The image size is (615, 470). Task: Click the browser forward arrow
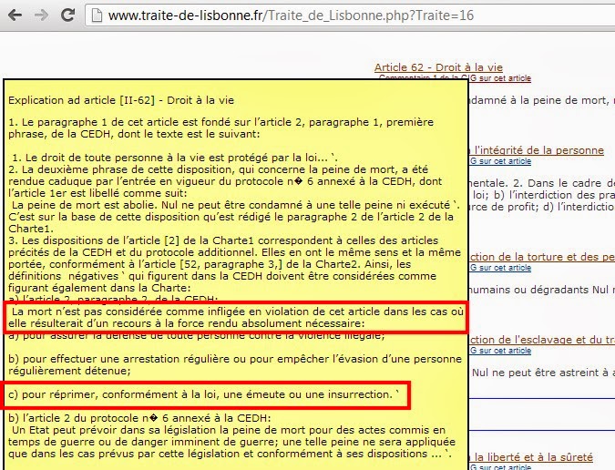pyautogui.click(x=41, y=15)
